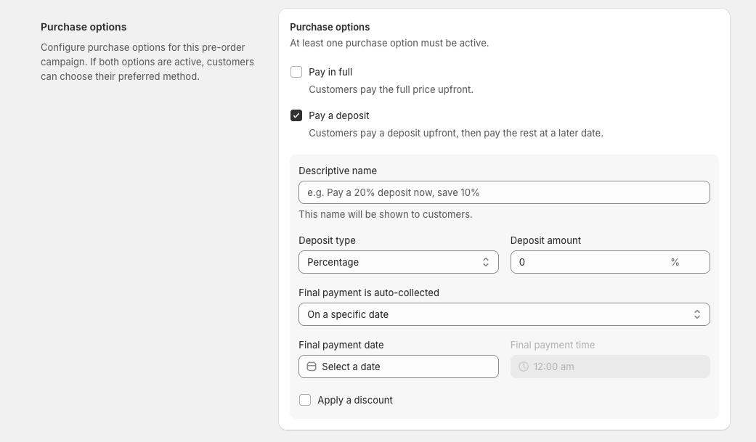This screenshot has width=756, height=442.
Task: Enable the Pay in full option
Action: 296,72
